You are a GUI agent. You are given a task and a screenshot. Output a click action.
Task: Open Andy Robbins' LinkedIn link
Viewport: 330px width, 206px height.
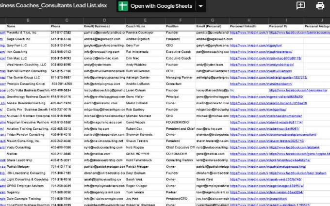262,65
